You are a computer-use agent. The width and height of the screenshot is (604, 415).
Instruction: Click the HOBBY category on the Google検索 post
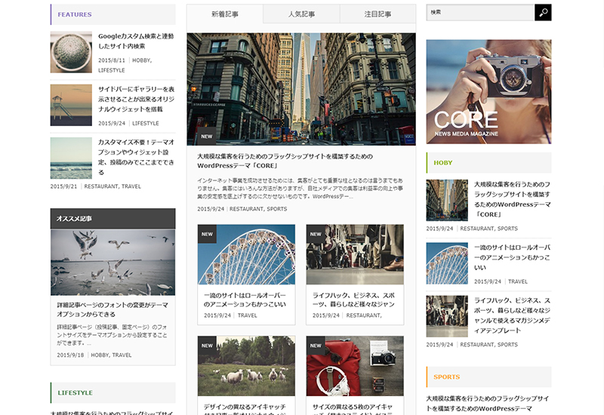(x=142, y=60)
